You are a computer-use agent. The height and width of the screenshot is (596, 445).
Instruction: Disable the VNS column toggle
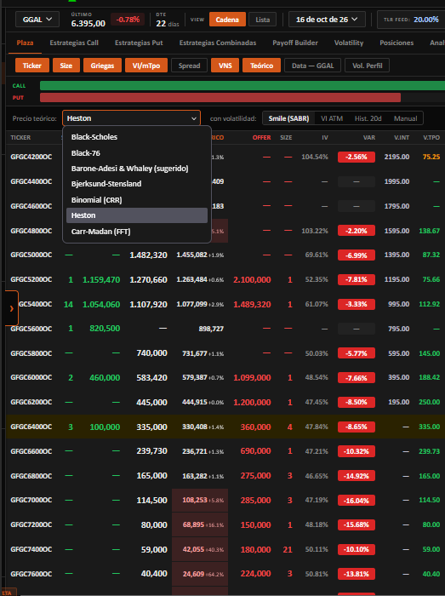click(x=225, y=66)
